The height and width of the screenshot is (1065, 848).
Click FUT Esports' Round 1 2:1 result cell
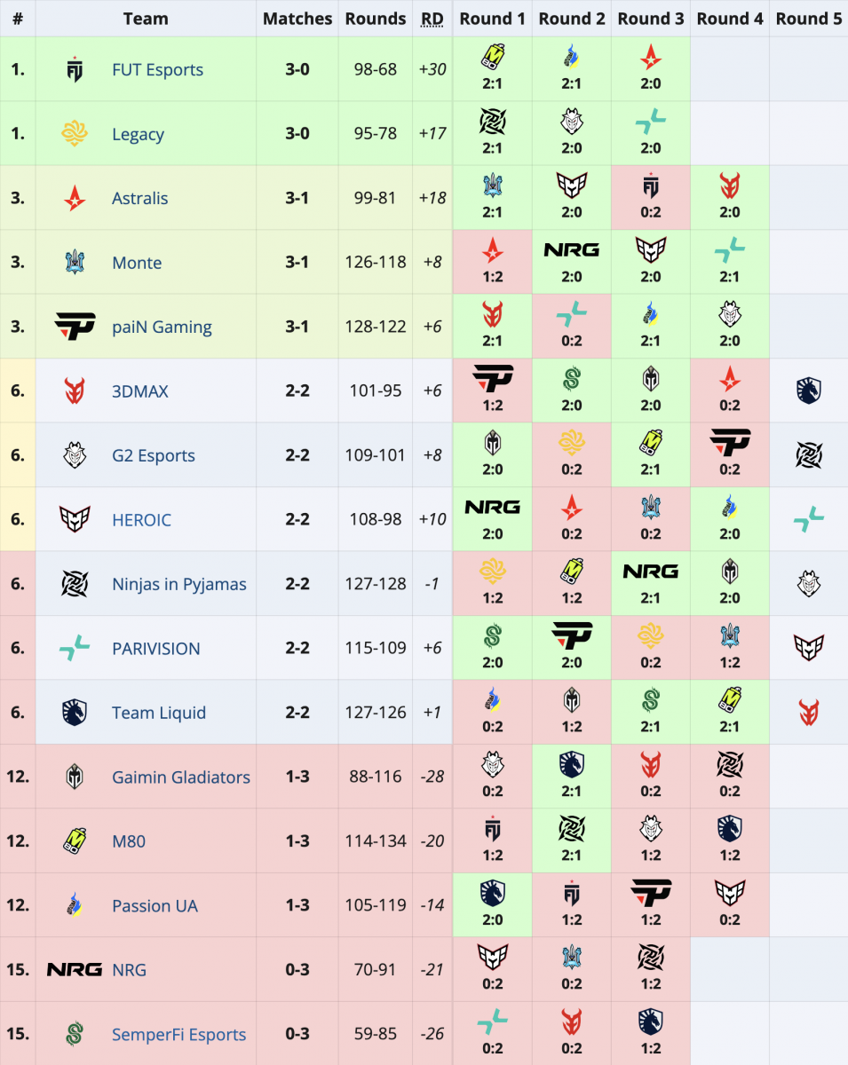(492, 69)
